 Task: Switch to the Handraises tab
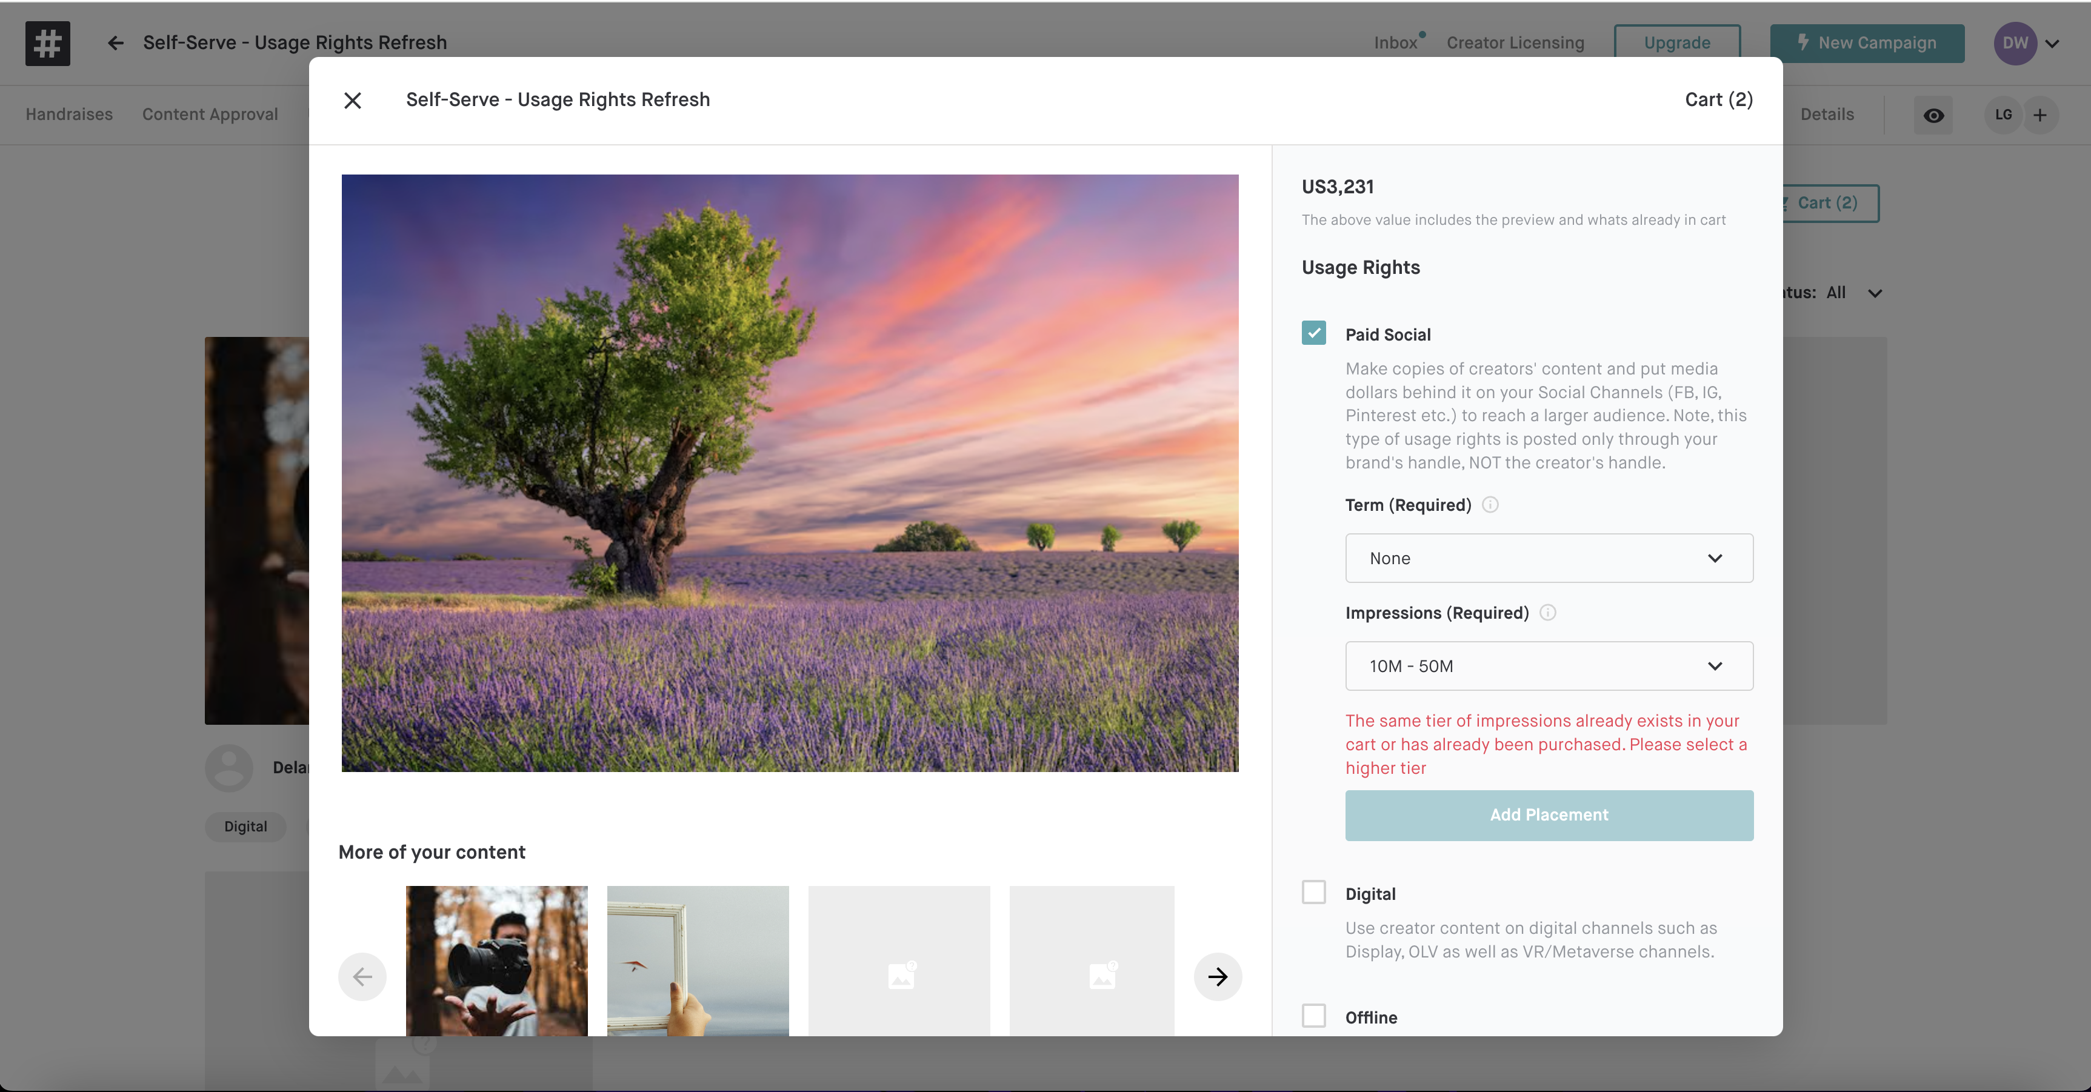coord(69,115)
